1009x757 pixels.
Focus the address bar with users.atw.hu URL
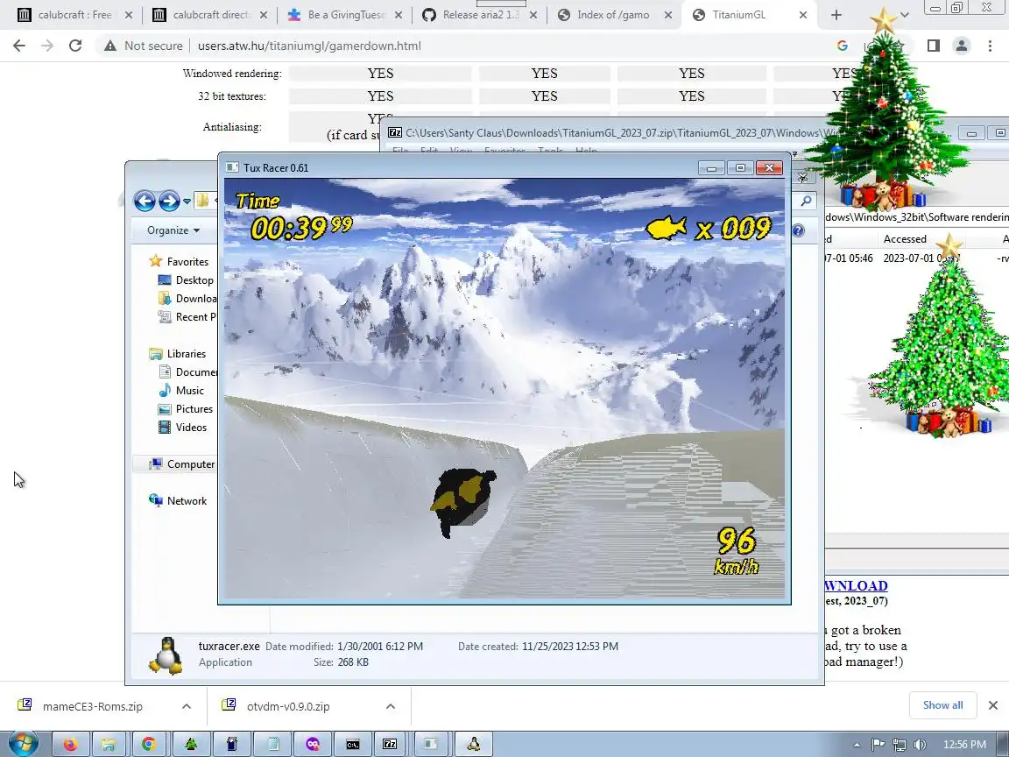pos(309,46)
